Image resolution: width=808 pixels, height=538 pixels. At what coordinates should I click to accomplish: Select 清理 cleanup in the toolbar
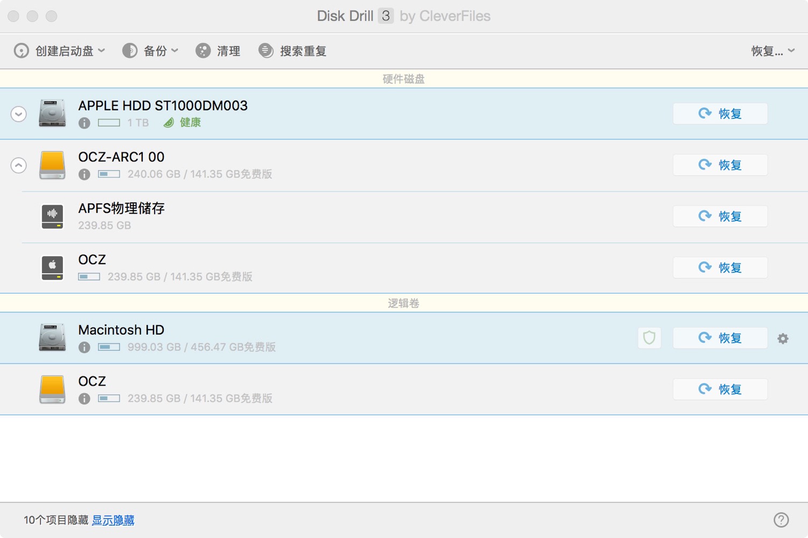[x=218, y=51]
